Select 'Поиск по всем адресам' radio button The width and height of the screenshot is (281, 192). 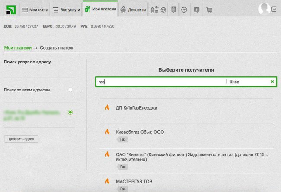point(70,90)
